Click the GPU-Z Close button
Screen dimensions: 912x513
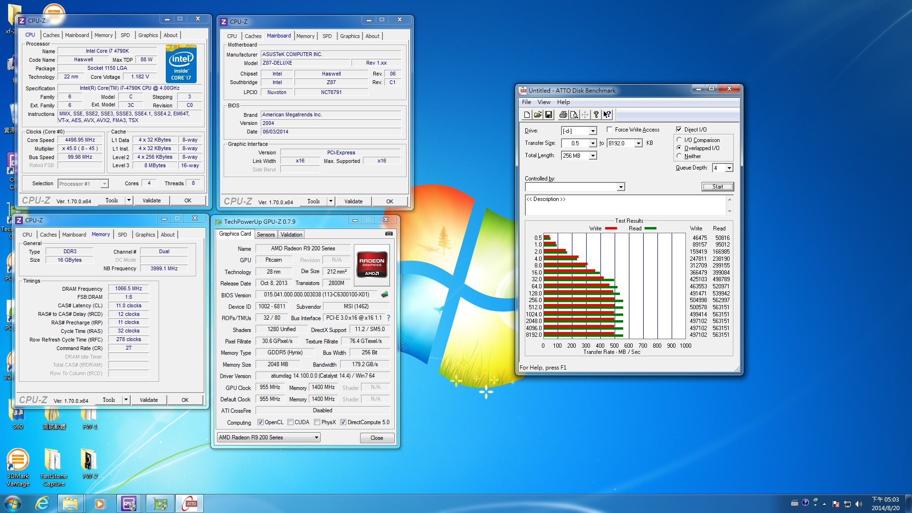(x=377, y=438)
